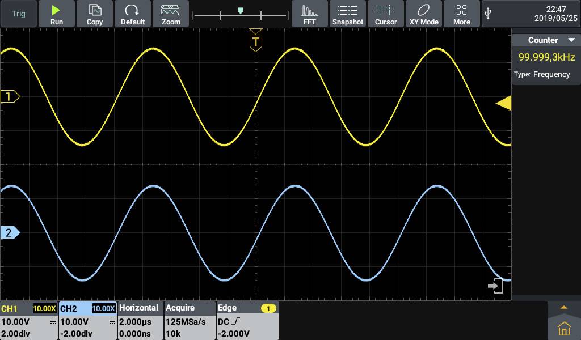581x340 pixels.
Task: Click the Copy waveform icon
Action: point(95,14)
